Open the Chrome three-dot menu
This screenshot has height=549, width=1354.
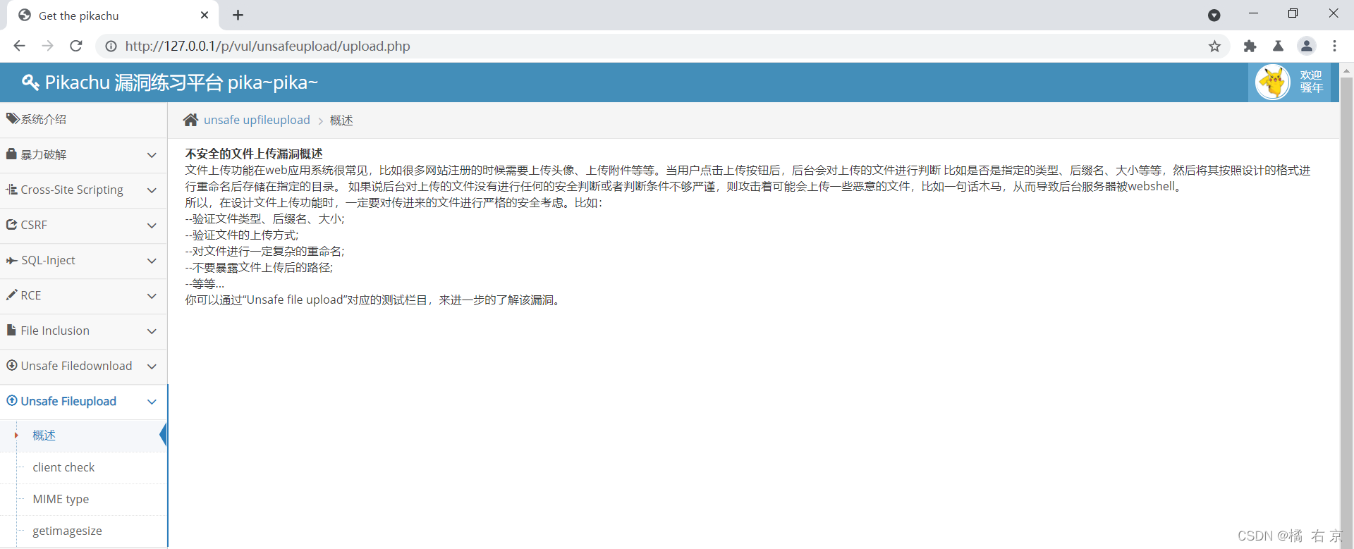click(x=1334, y=46)
